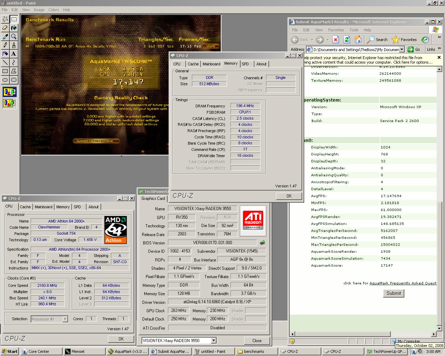Refresh the page in Internet Explorer
The width and height of the screenshot is (445, 356).
tap(347, 40)
